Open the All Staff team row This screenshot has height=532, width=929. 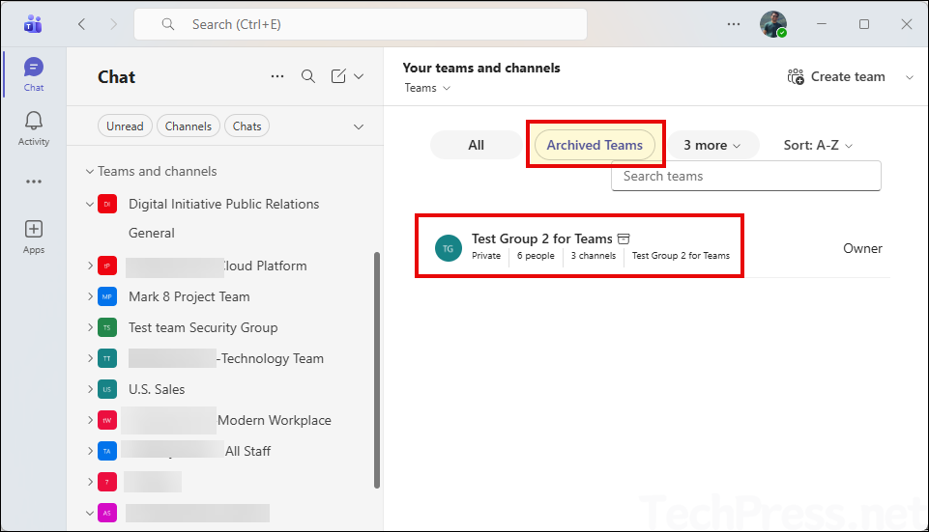click(225, 451)
